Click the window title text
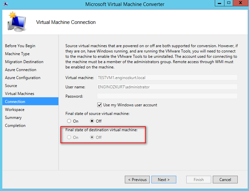Viewport: 249px width, 191px height. click(125, 4)
